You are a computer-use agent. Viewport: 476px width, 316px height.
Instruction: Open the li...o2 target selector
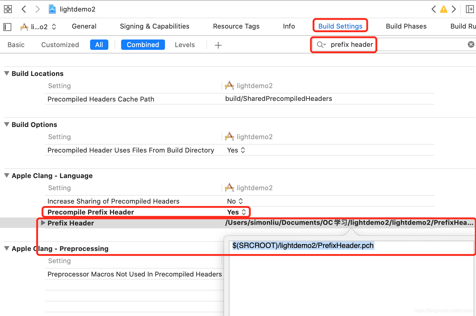coord(38,27)
